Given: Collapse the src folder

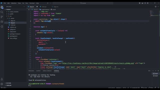Looking at the screenshot, I should point(15,16).
